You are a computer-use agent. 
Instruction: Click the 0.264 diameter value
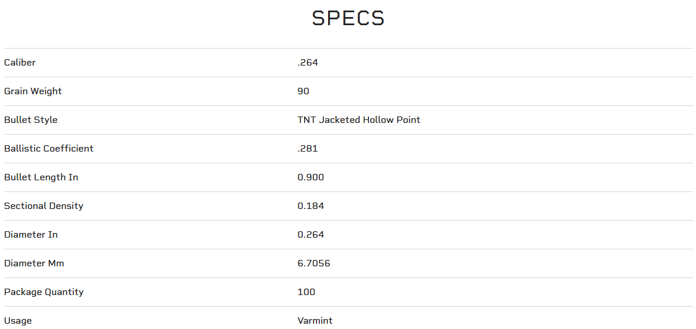coord(311,235)
